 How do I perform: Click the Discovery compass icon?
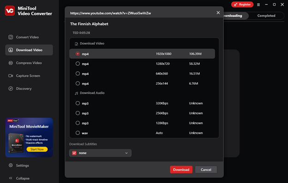tap(11, 89)
